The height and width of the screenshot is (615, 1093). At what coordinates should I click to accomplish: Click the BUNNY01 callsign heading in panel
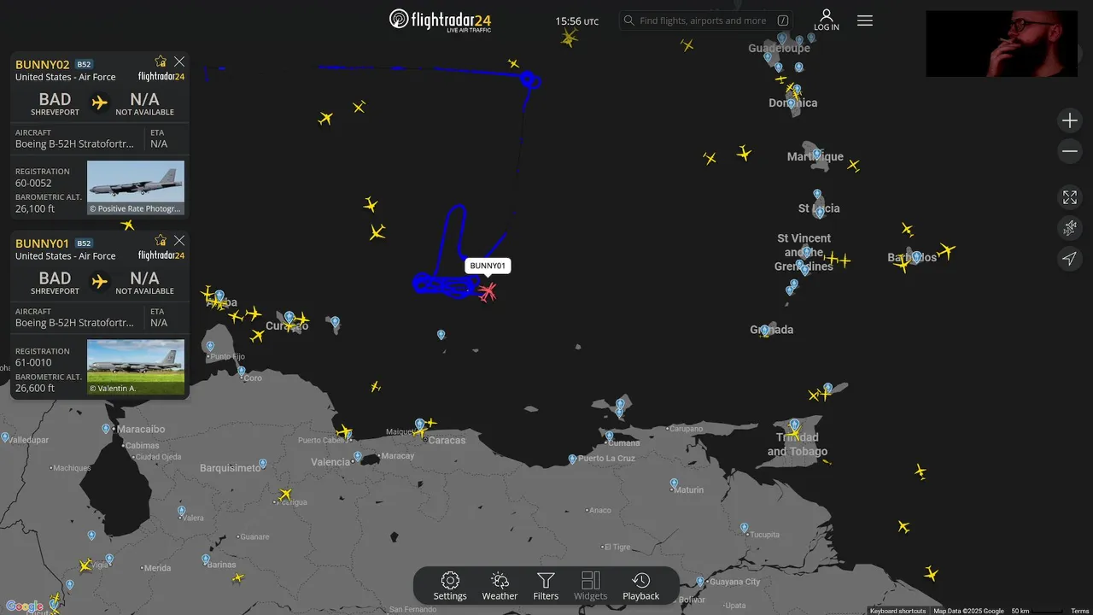click(43, 243)
